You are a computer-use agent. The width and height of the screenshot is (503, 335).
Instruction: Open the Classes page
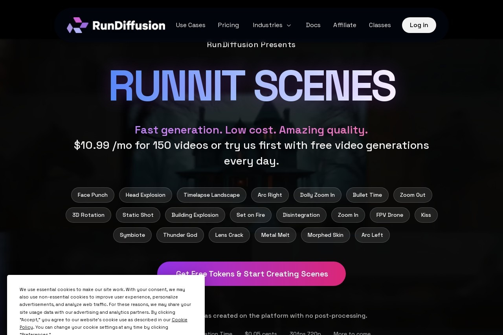tap(380, 25)
